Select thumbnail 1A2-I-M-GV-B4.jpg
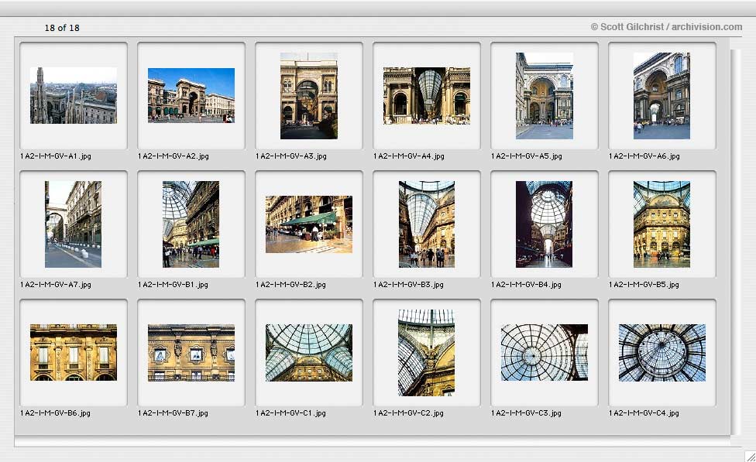The height and width of the screenshot is (462, 756). pos(545,224)
